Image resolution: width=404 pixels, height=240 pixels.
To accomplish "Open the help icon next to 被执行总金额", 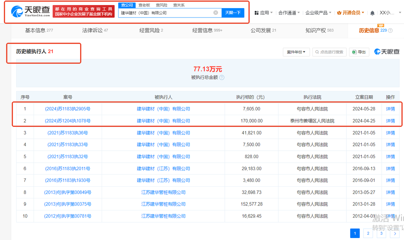I will [222, 77].
